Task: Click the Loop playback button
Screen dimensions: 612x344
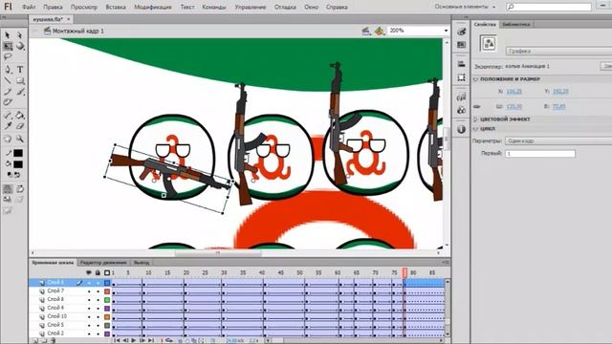Action: [169, 340]
